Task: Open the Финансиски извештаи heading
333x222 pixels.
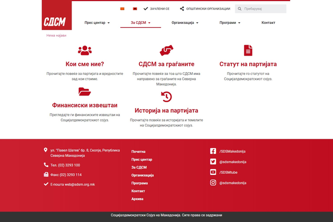Action: click(85, 105)
